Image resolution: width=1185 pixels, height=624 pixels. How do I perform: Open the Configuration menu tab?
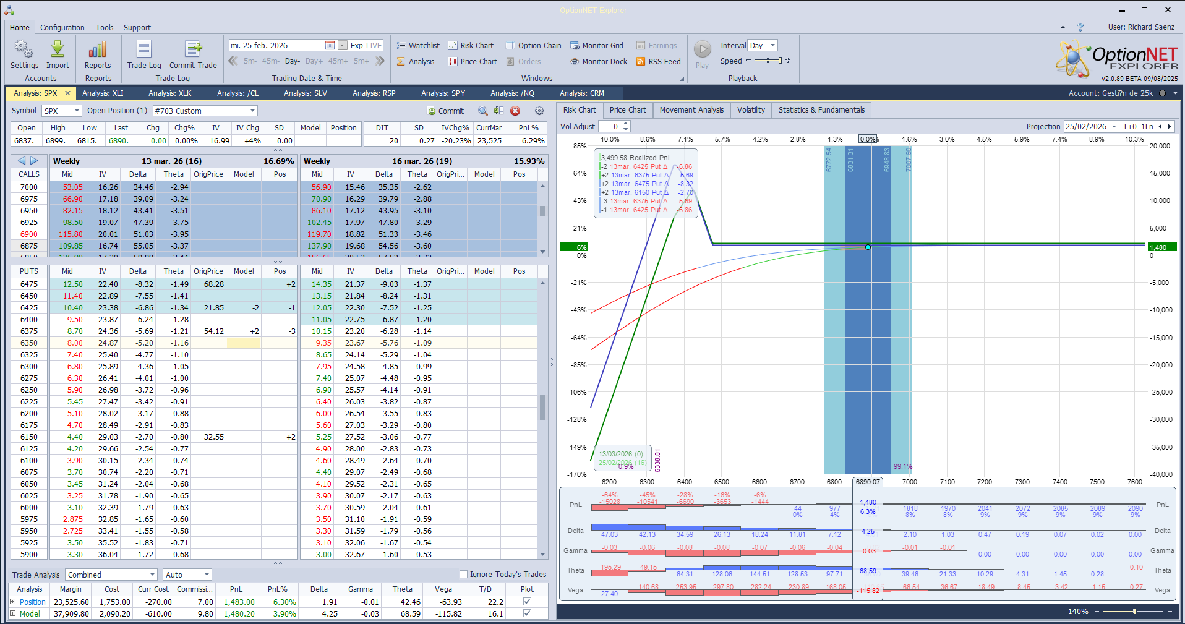pos(62,27)
